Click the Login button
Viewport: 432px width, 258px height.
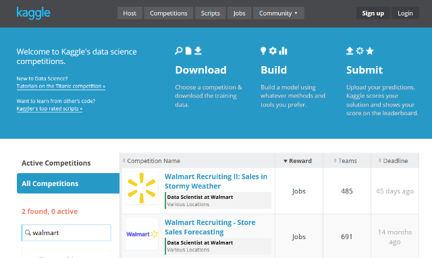(x=405, y=13)
